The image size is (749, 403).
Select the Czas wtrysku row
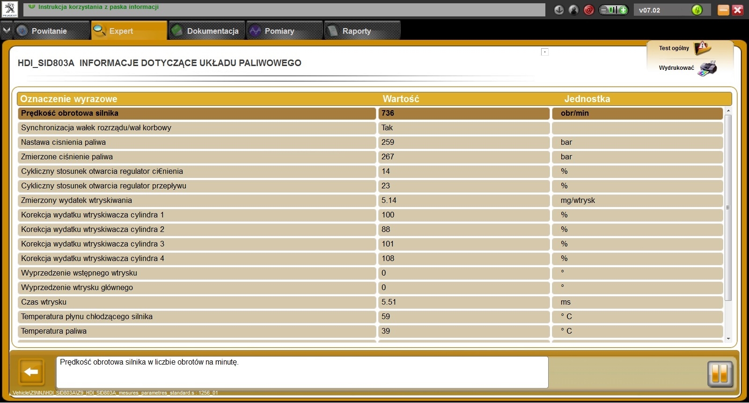click(x=371, y=302)
